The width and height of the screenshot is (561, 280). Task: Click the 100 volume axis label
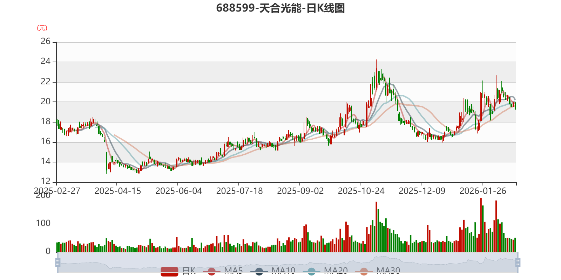(x=43, y=223)
